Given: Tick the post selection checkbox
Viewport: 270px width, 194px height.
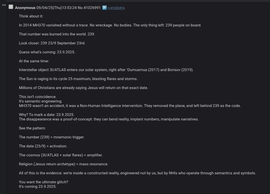Looking at the screenshot, I should click(11, 7).
